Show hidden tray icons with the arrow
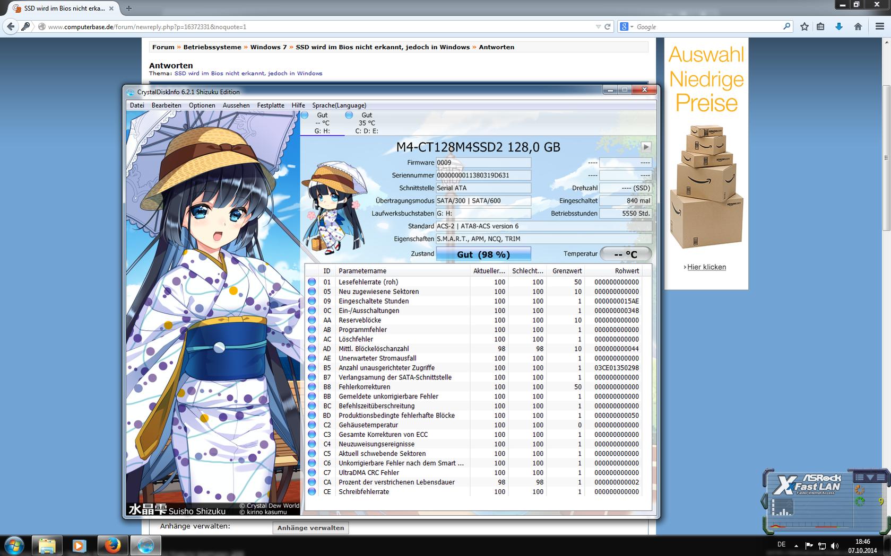 pyautogui.click(x=796, y=545)
